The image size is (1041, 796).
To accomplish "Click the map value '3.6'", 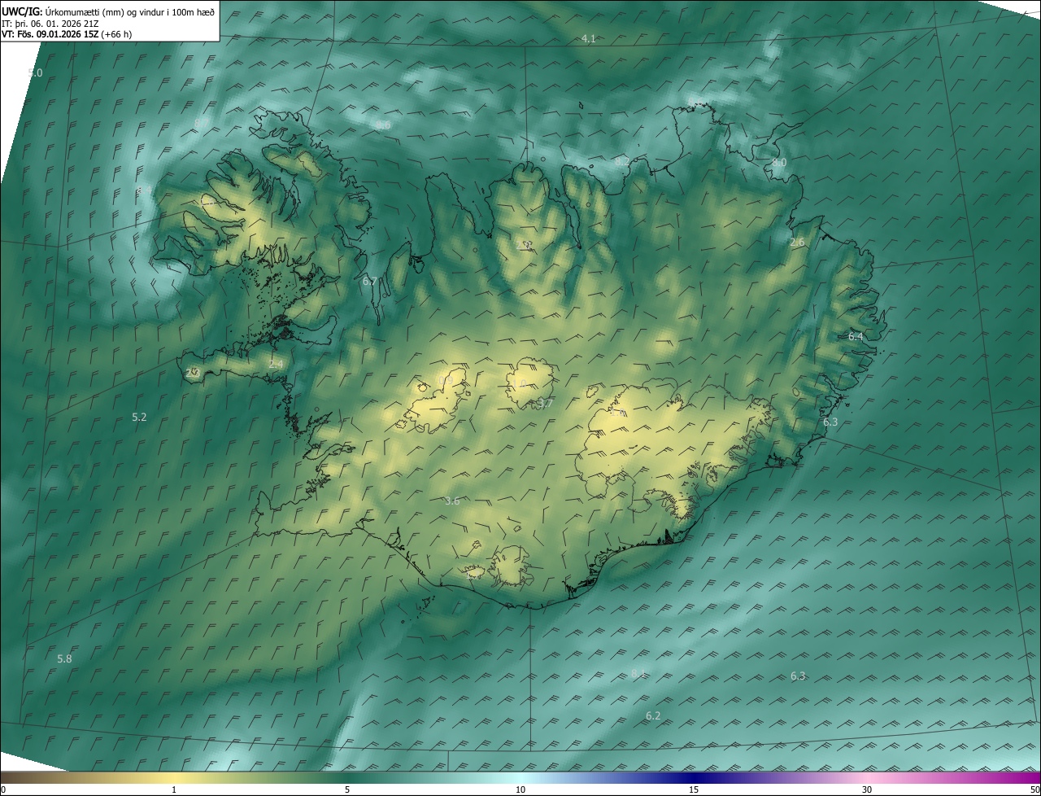I will pos(452,501).
